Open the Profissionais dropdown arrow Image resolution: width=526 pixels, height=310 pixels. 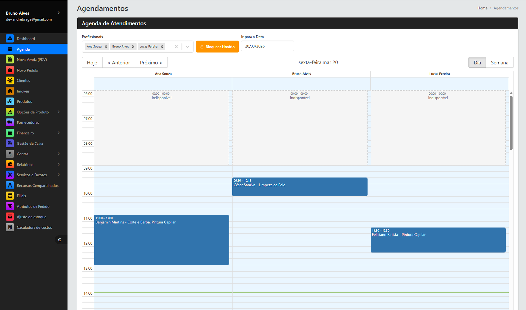187,47
